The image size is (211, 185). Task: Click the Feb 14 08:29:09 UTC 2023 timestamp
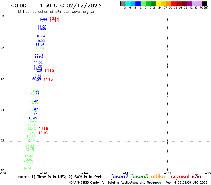[186, 182]
